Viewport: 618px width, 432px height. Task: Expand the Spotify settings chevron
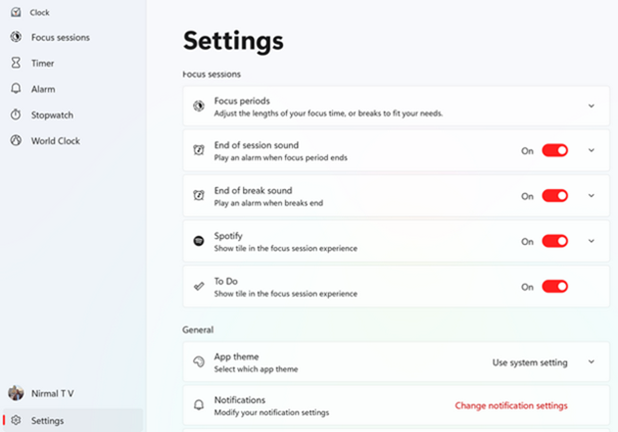[x=591, y=241]
